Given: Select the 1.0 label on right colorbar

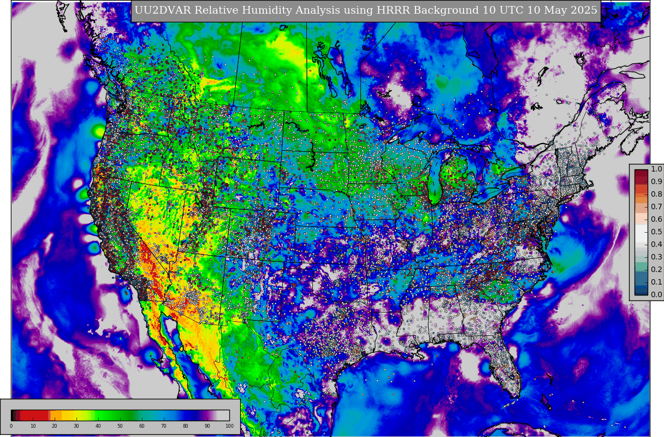Looking at the screenshot, I should coord(656,169).
